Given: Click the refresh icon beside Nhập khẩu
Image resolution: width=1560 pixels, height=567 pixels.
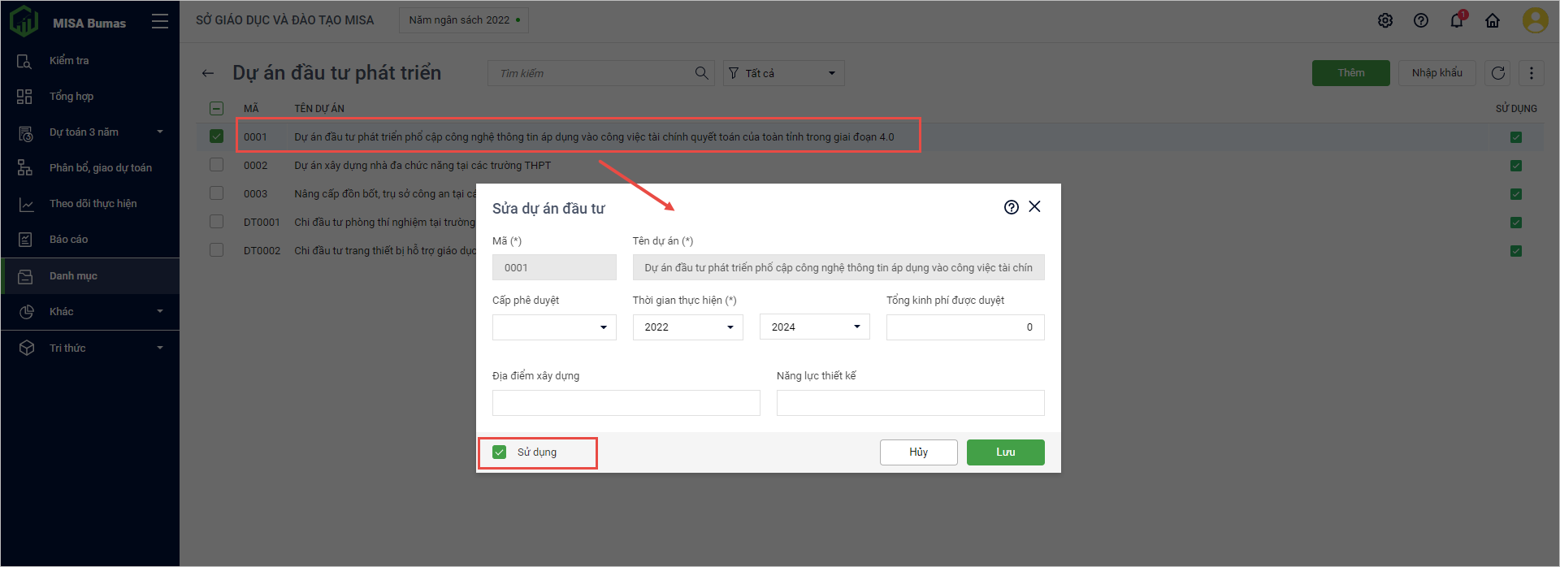Looking at the screenshot, I should (1498, 73).
